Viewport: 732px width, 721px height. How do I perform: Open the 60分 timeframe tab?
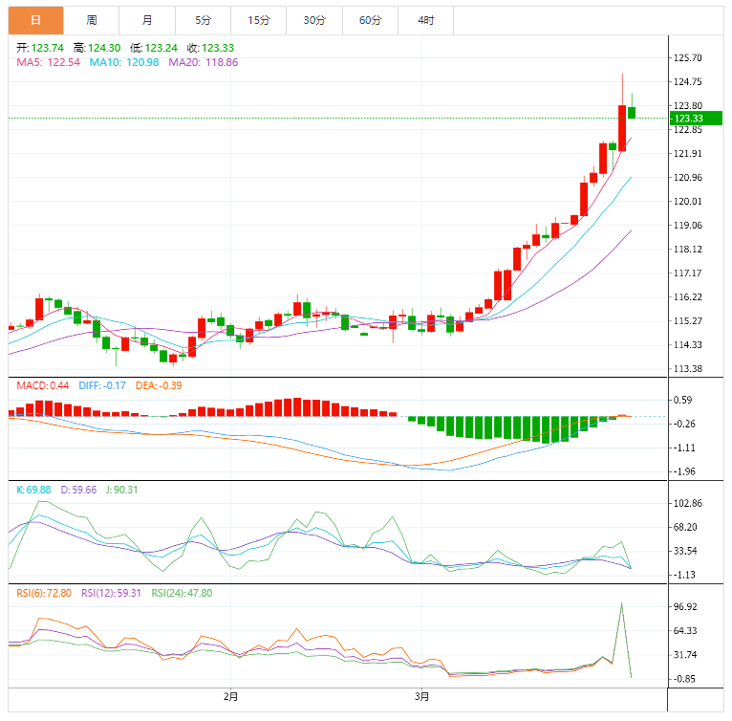tap(370, 20)
